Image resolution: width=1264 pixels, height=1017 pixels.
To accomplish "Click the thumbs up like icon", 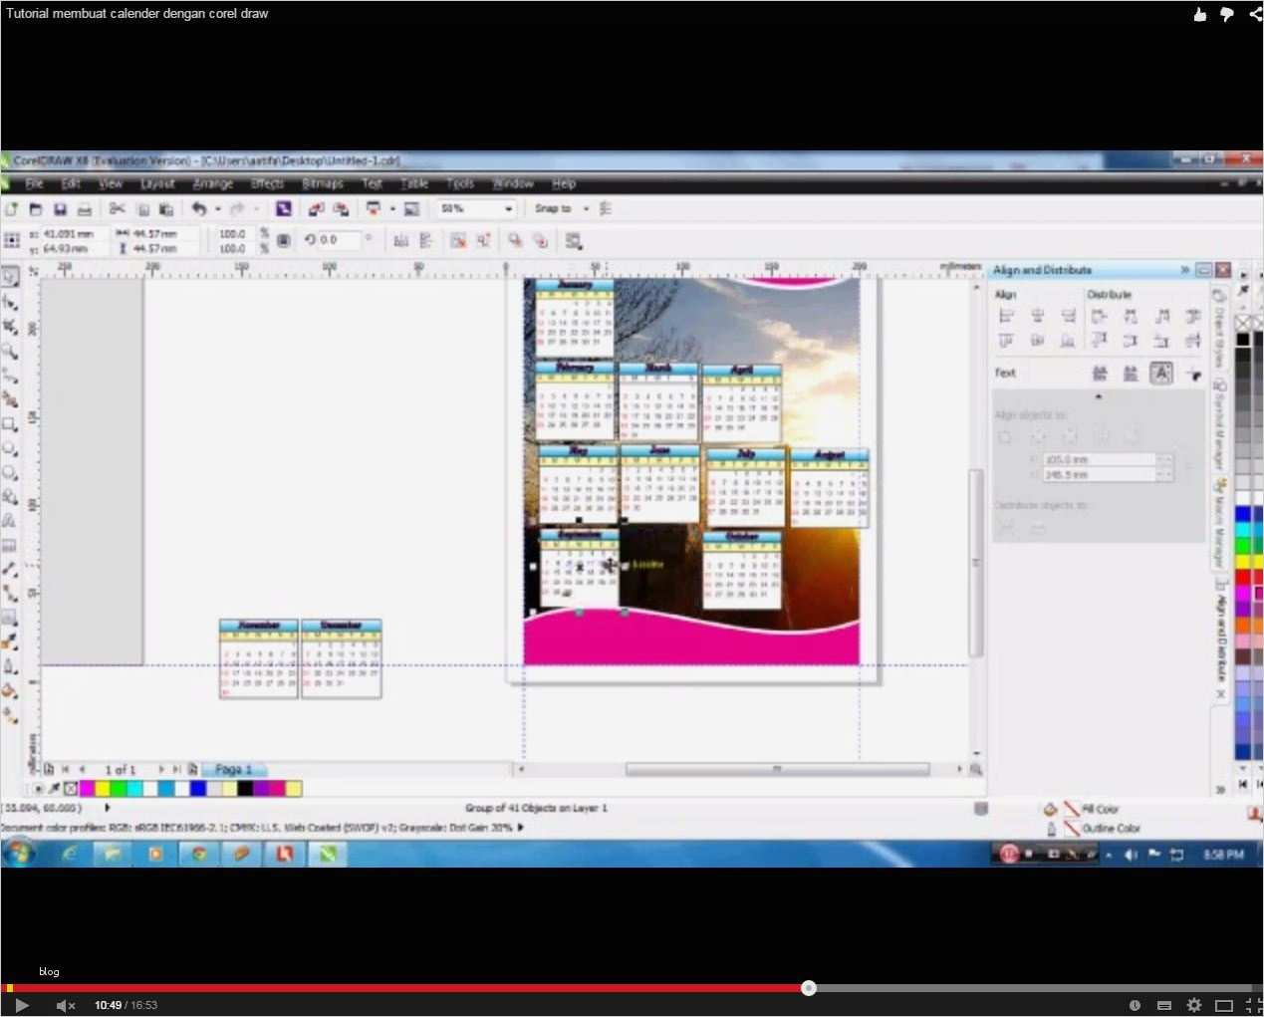I will point(1200,14).
